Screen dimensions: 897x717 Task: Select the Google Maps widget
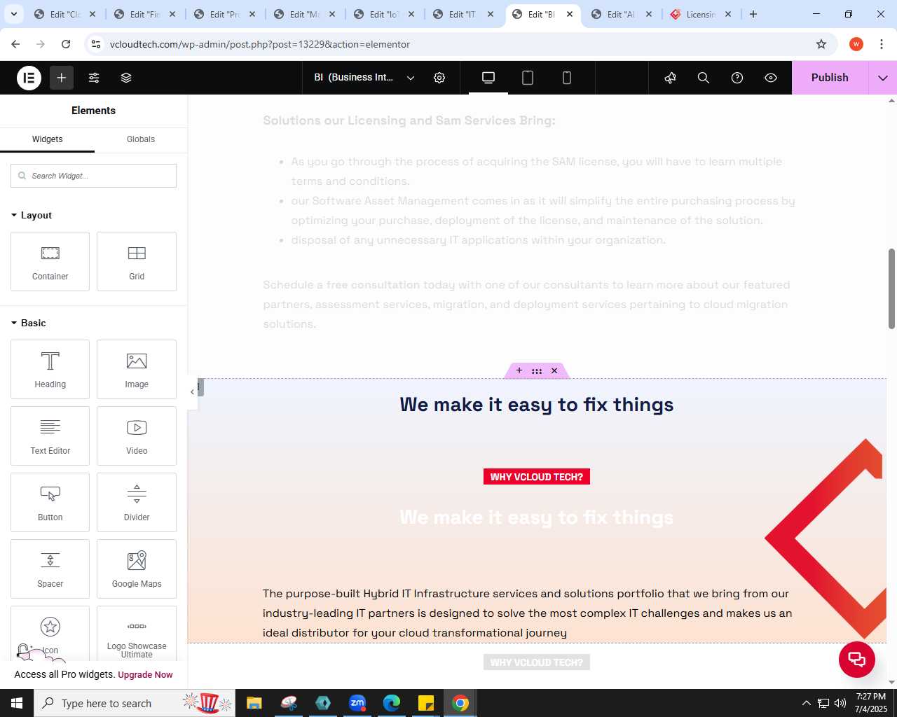click(137, 569)
